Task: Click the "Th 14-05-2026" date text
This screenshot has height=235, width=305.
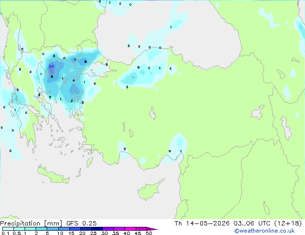Action: 202,223
